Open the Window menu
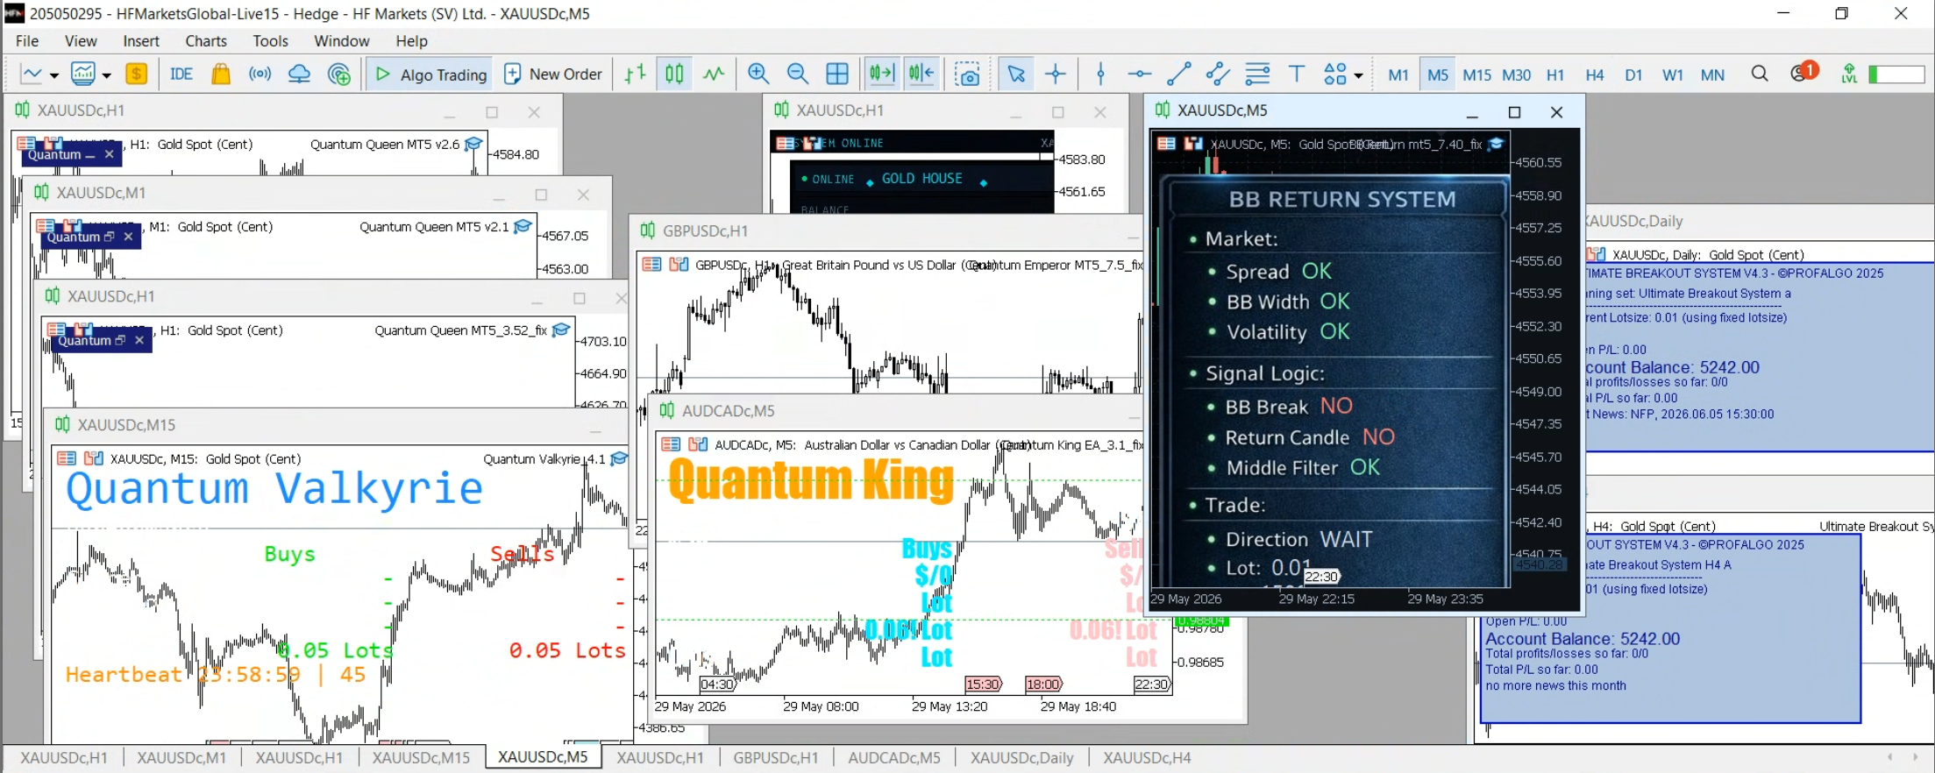Image resolution: width=1935 pixels, height=773 pixels. 342,41
